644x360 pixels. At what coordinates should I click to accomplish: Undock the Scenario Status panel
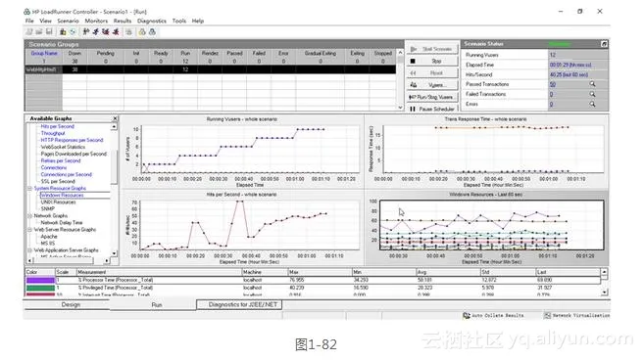(604, 44)
